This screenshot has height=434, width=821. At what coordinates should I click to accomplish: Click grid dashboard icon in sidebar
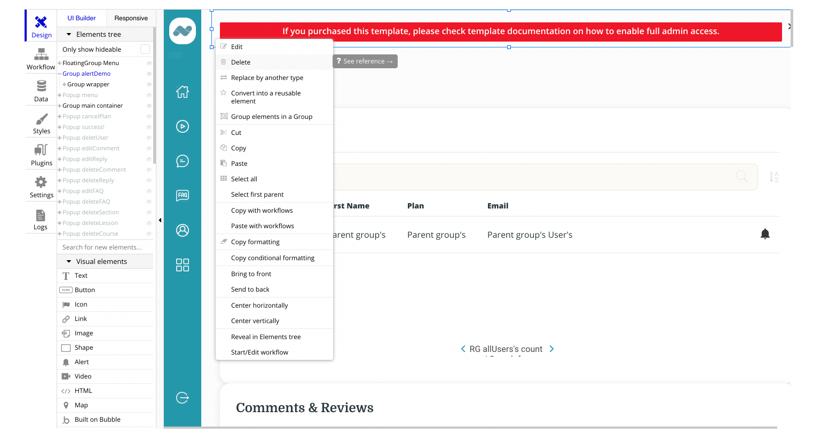click(x=183, y=265)
